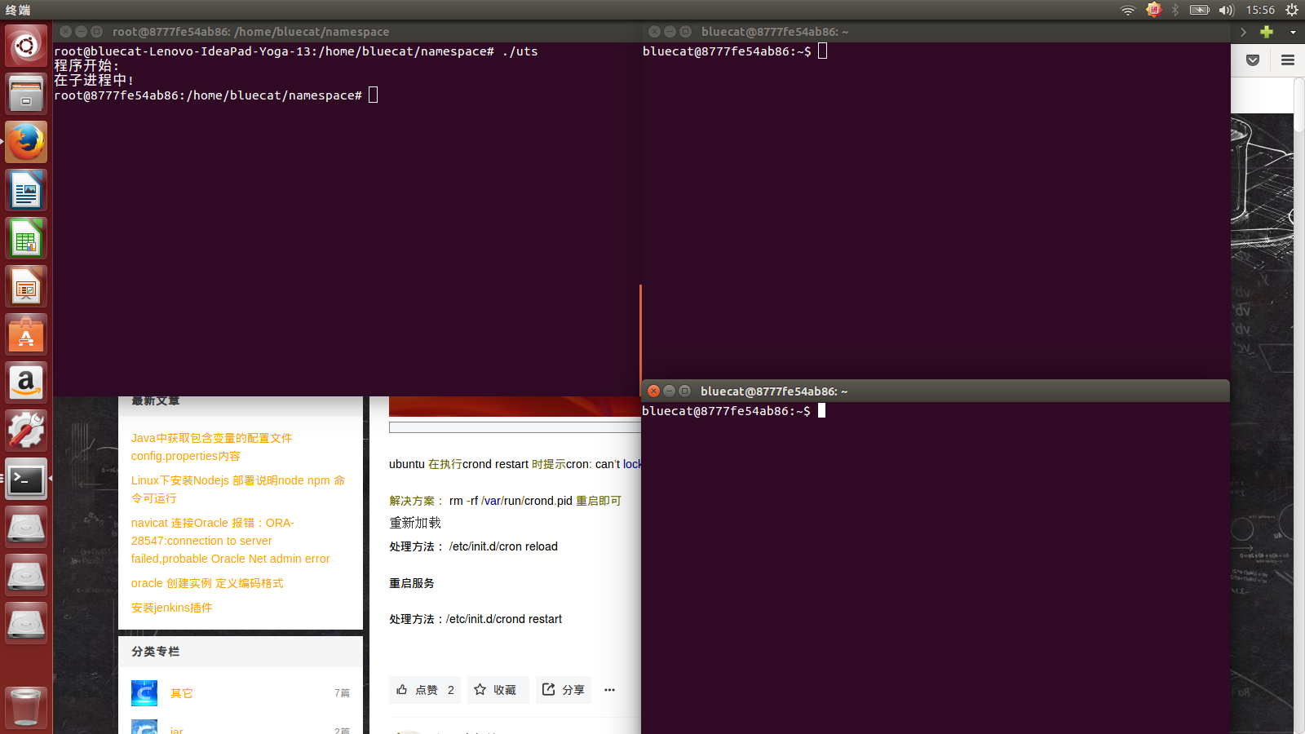Click the '分类专栏' section header

pyautogui.click(x=155, y=652)
